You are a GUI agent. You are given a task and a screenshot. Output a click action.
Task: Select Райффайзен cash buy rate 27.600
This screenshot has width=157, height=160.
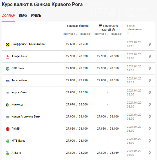[70, 44]
